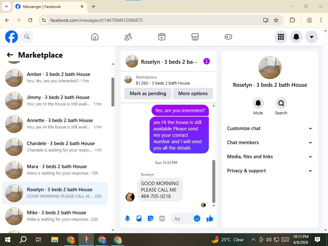Viewport: 328px width, 246px height.
Task: Reload the page with the refresh icon
Action: tap(30, 20)
